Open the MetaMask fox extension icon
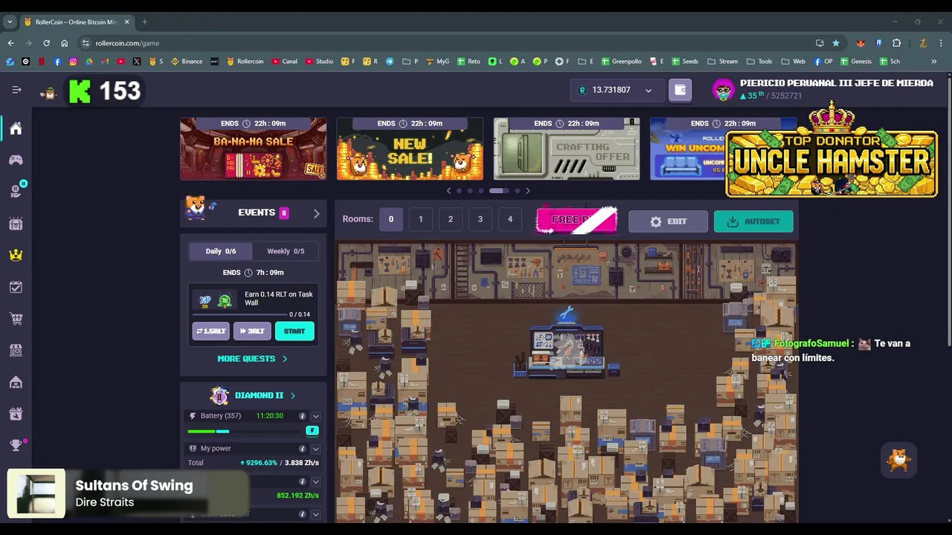This screenshot has height=535, width=952. [x=861, y=43]
